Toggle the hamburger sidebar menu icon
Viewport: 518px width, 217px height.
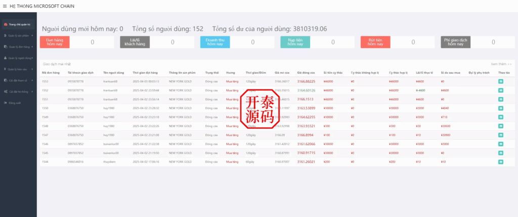pos(5,6)
